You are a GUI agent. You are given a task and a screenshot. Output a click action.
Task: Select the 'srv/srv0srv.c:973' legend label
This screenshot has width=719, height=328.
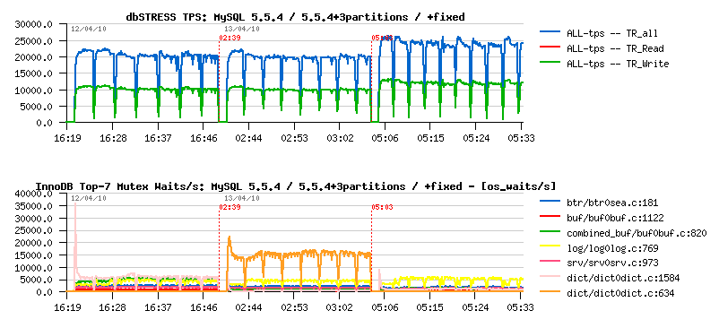click(612, 263)
